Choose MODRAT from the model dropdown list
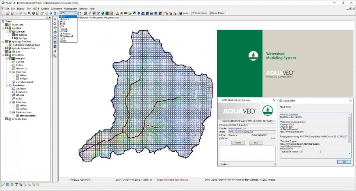Viewport: 356px width, 191px height. [68, 31]
